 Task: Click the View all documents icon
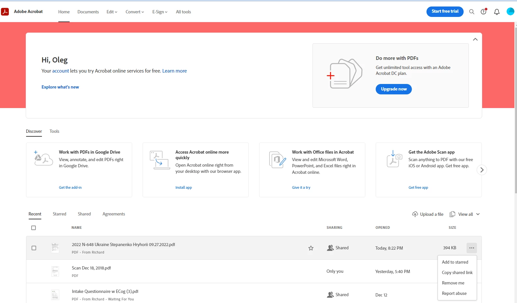pos(452,214)
